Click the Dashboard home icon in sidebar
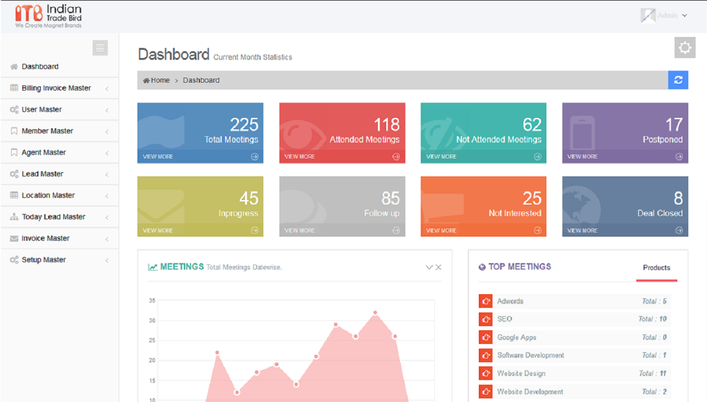 [14, 67]
